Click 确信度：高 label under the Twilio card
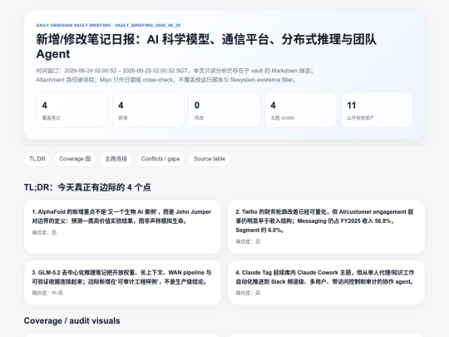 coord(248,241)
